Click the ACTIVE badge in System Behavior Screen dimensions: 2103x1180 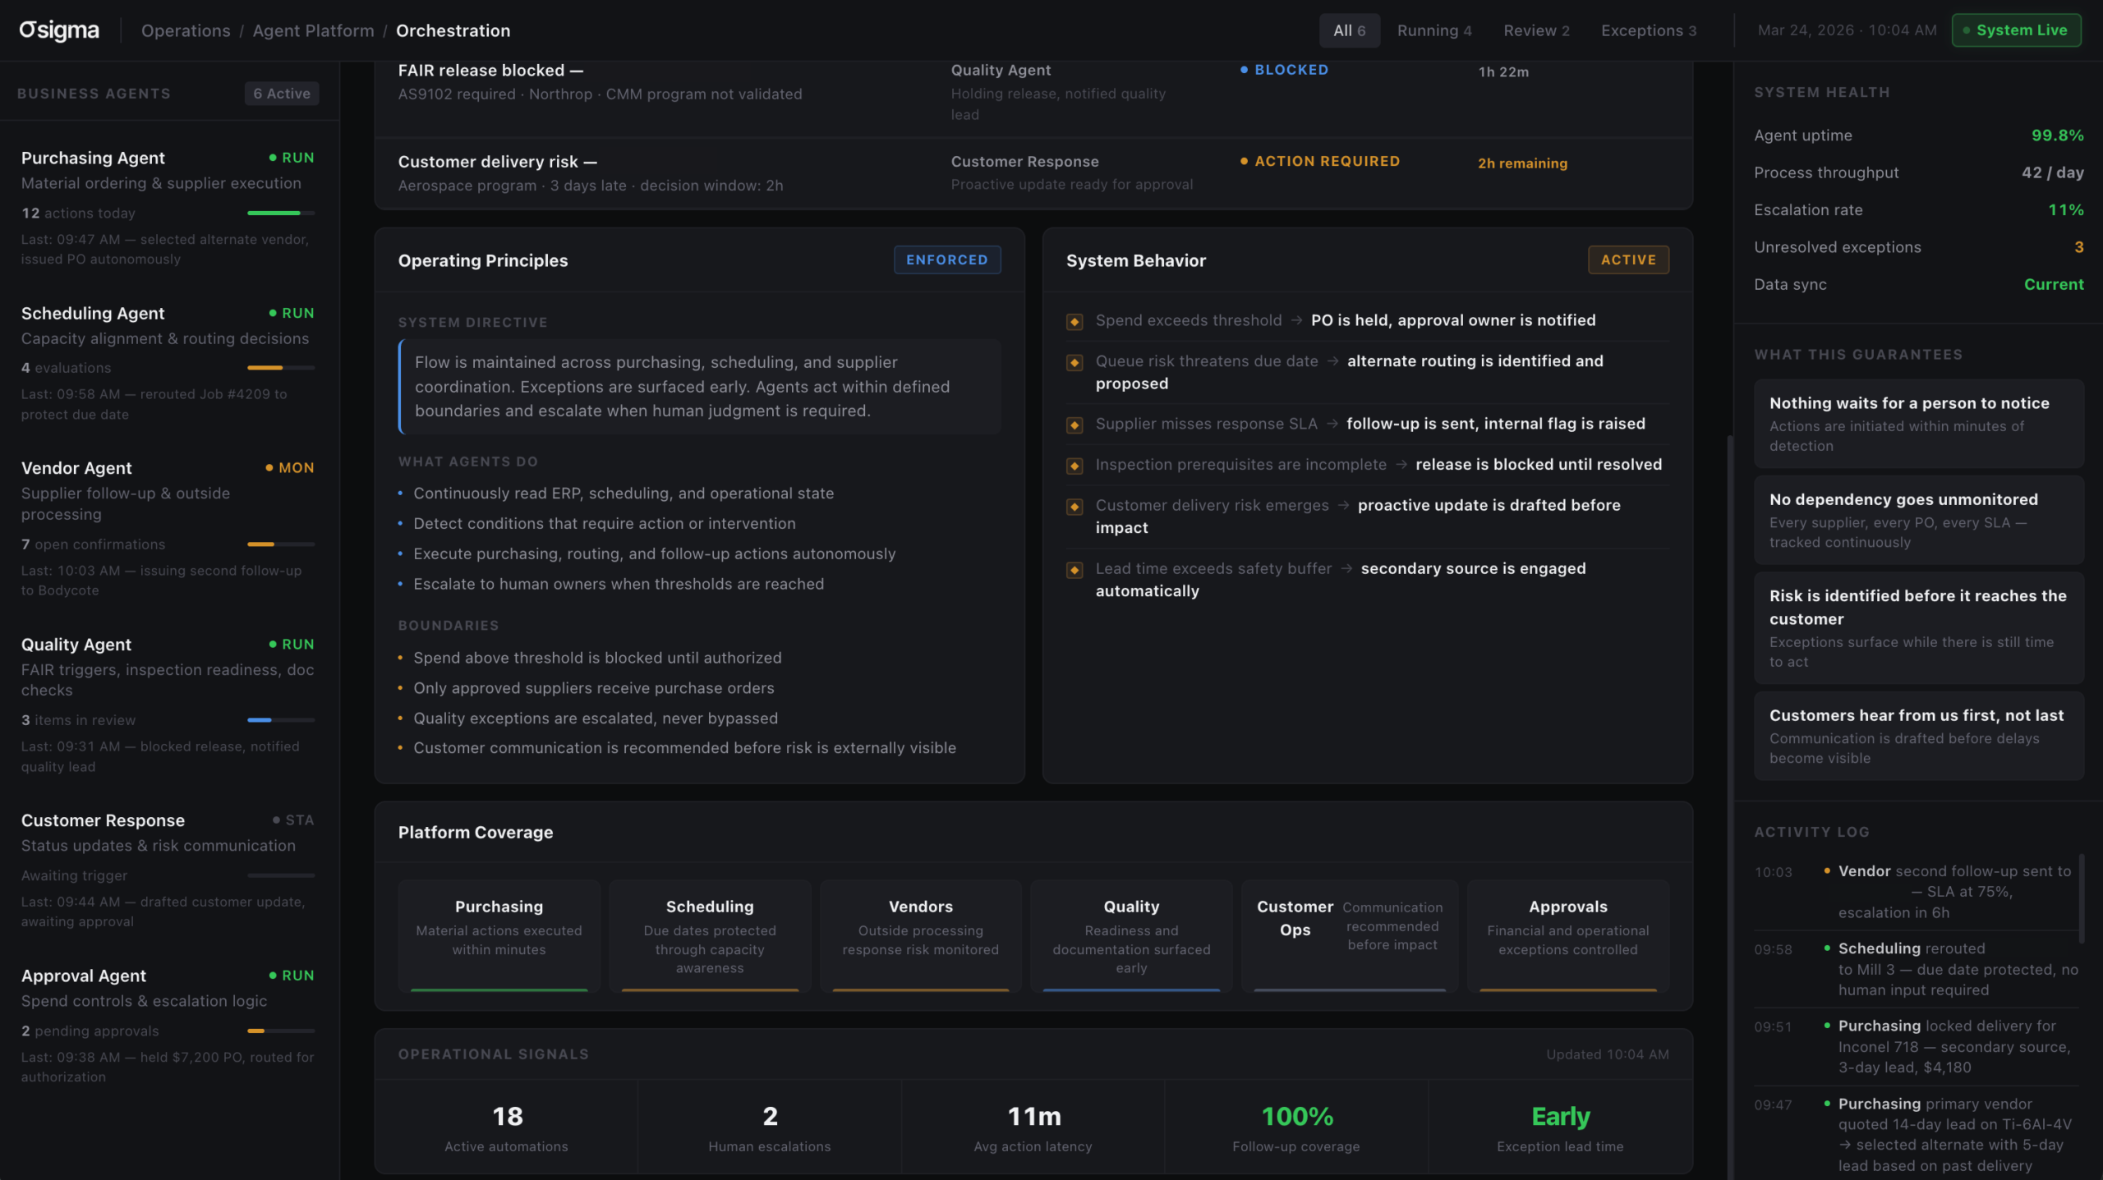[x=1627, y=259]
